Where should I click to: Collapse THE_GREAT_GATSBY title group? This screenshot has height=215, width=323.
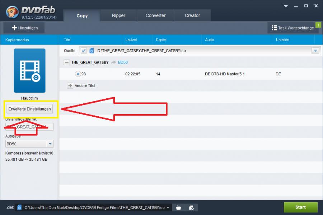tap(66, 62)
